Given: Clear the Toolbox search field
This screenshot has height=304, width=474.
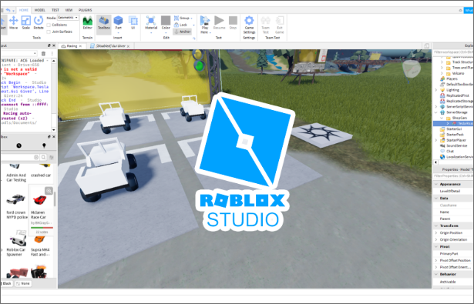Looking at the screenshot, I should [x=36, y=157].
